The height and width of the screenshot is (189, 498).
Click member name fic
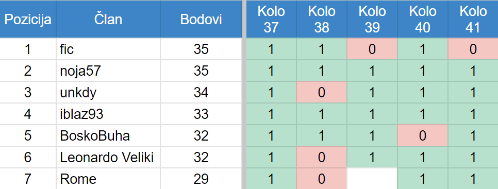tap(67, 49)
